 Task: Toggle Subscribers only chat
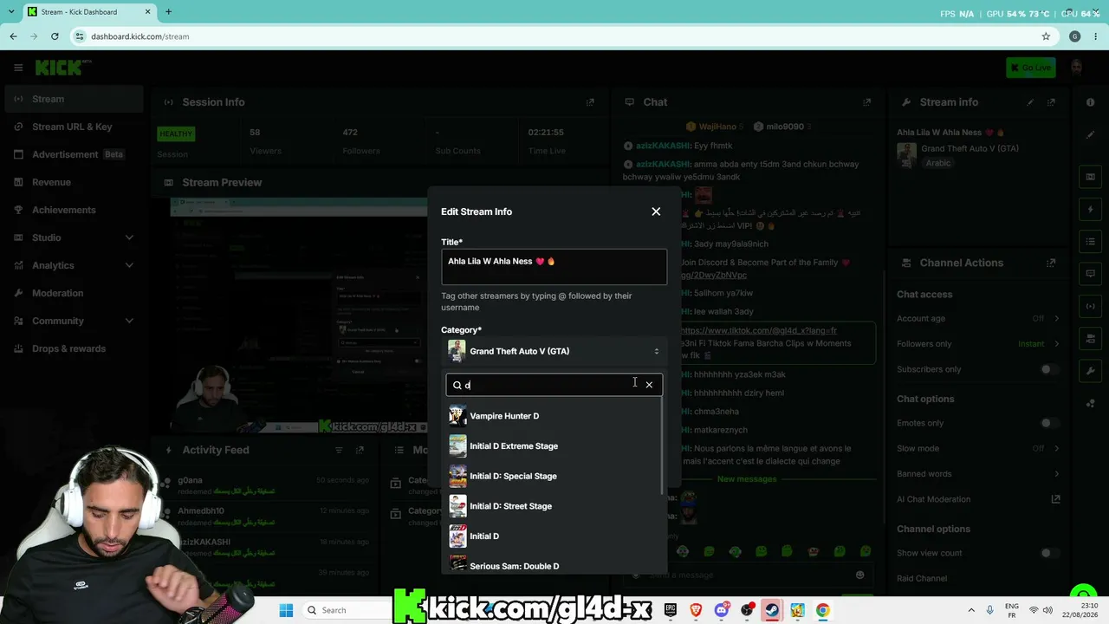pos(1049,369)
